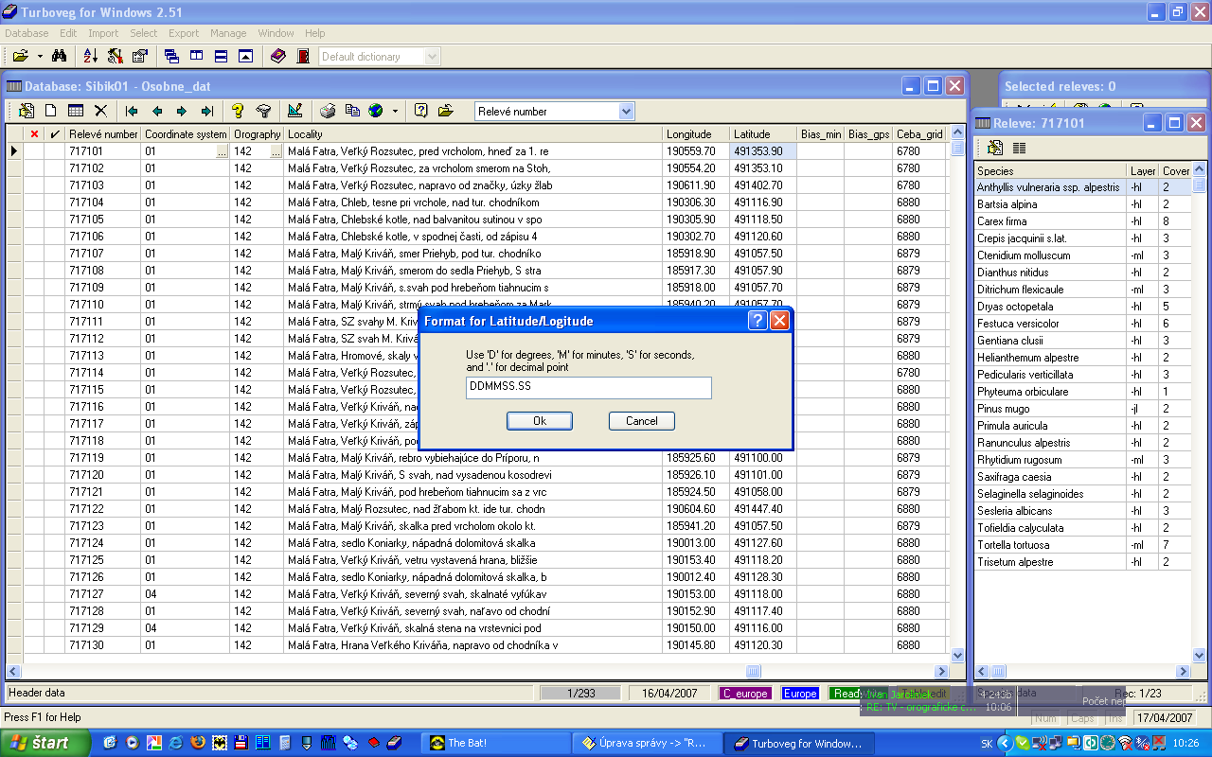Click the yellow question mark icon
Screen dimensions: 1212x757
[238, 111]
